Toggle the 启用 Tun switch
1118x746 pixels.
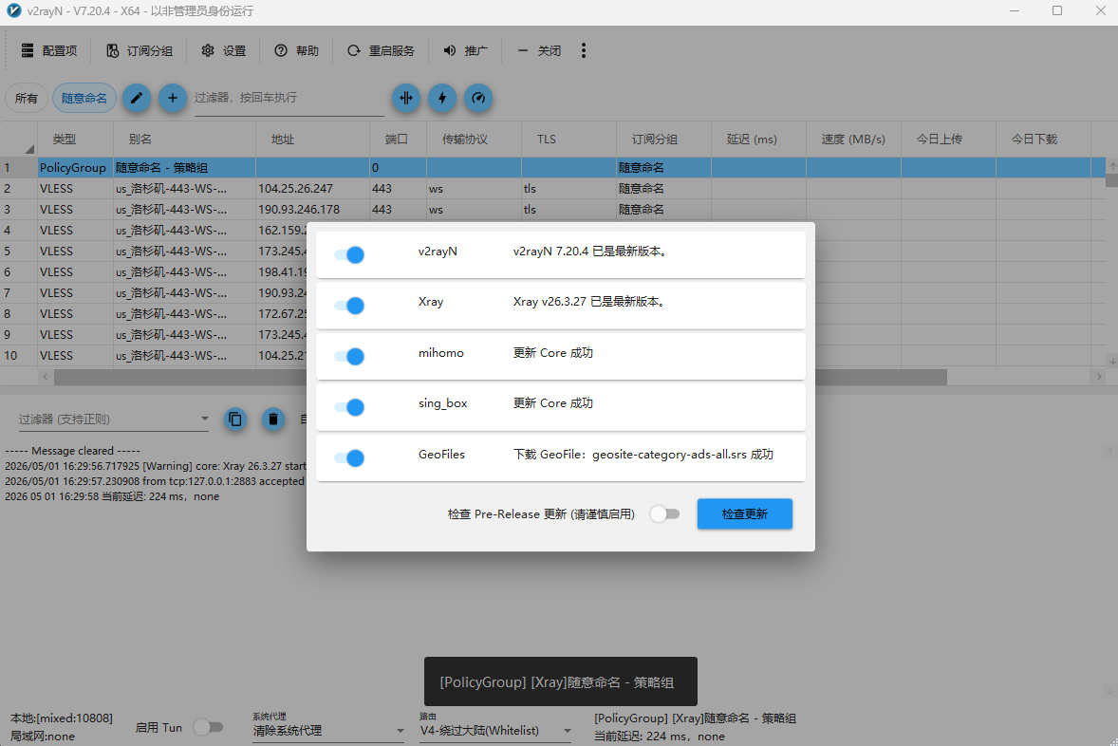pyautogui.click(x=208, y=727)
